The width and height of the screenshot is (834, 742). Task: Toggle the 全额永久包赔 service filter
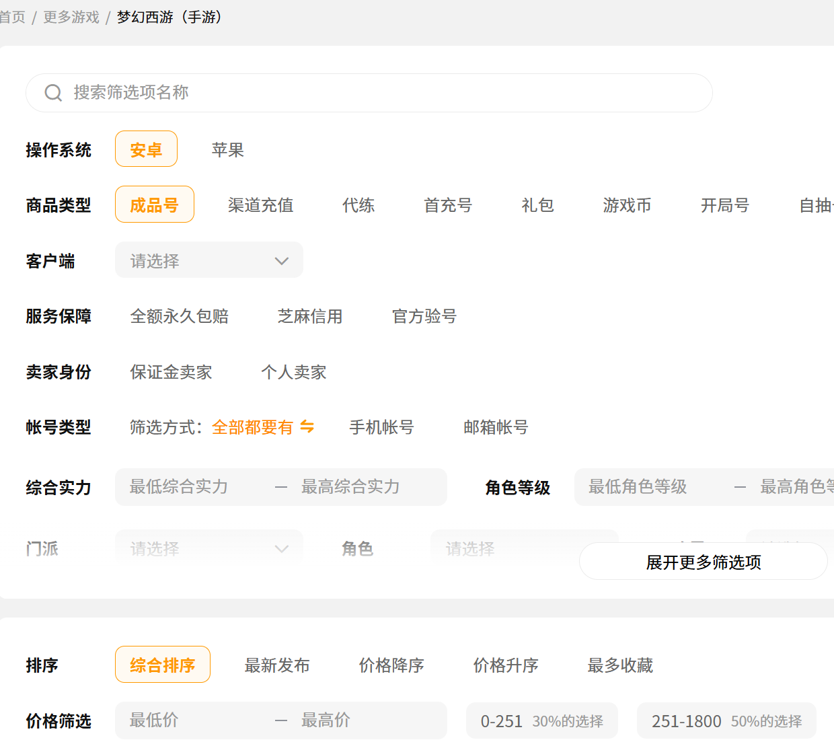[179, 316]
